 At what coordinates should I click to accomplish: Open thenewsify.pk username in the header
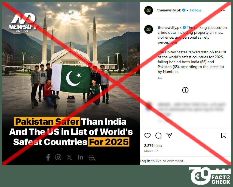pyautogui.click(x=169, y=10)
